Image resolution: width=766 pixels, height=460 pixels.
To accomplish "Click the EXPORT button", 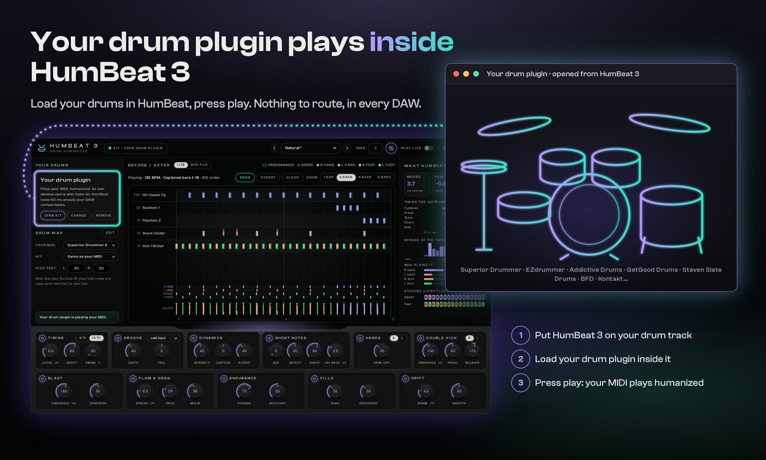I will pyautogui.click(x=268, y=178).
